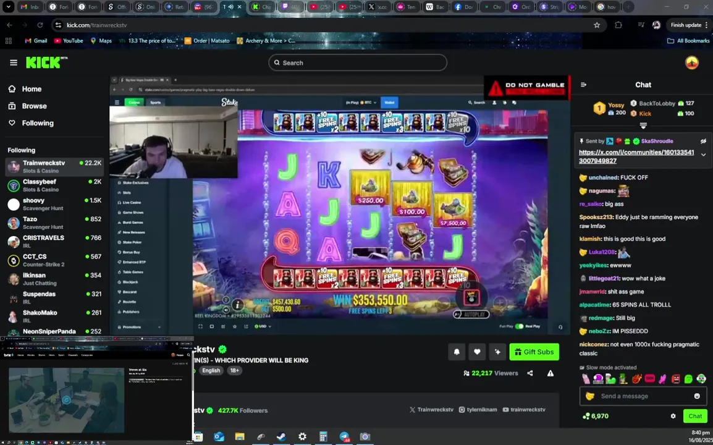The image size is (713, 445).
Task: Open Tazo channel in Following list
Action: 54,223
